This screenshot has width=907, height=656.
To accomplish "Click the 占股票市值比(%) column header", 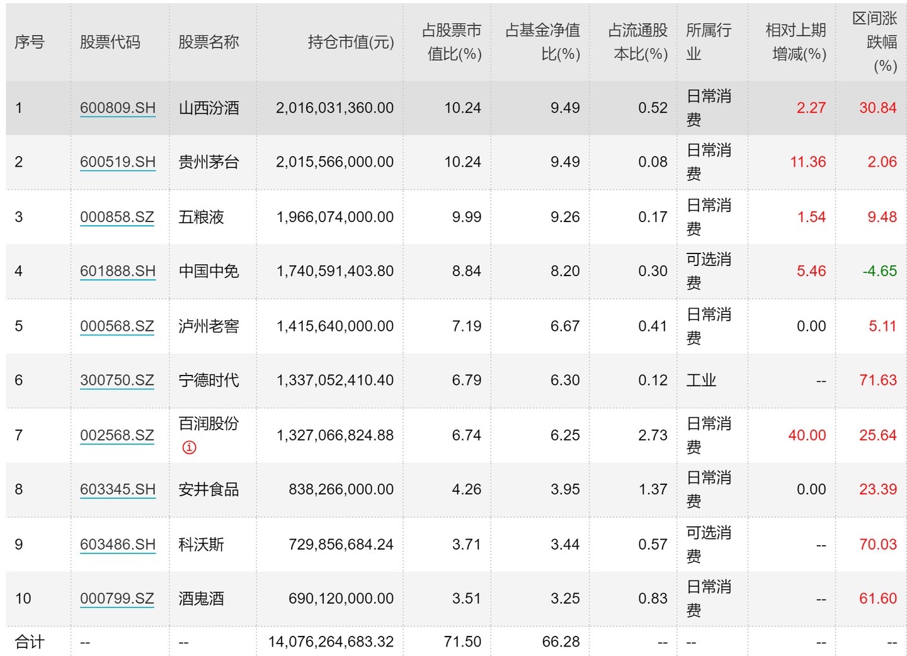I will 452,42.
